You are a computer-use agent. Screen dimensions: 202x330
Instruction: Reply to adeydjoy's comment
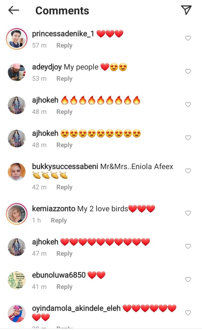(65, 79)
